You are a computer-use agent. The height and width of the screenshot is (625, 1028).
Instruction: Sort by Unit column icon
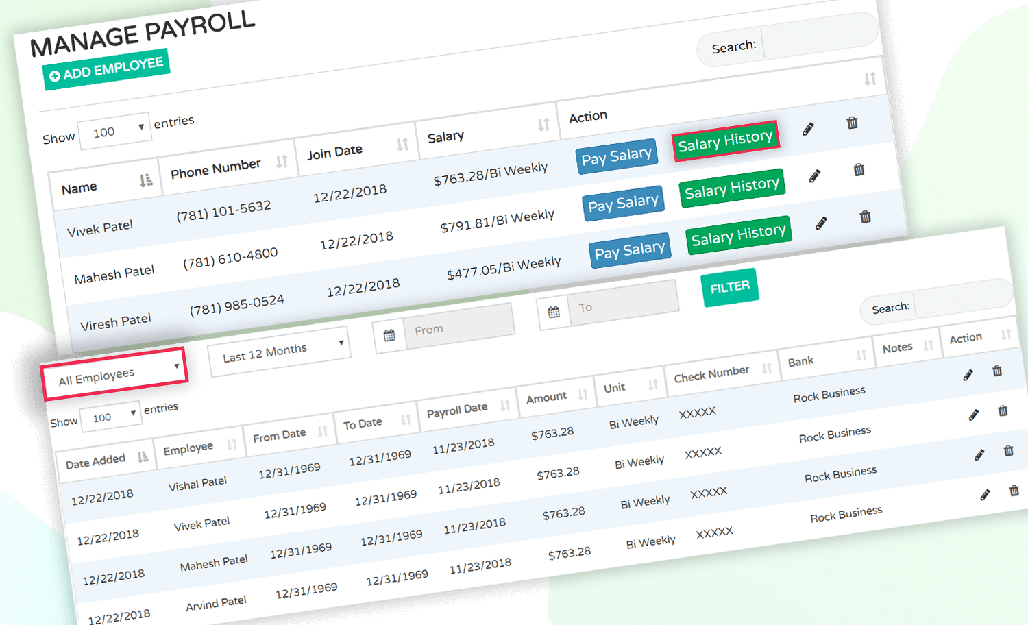point(652,384)
